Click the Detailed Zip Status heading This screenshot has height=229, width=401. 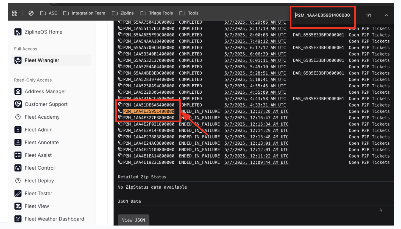[x=142, y=177]
